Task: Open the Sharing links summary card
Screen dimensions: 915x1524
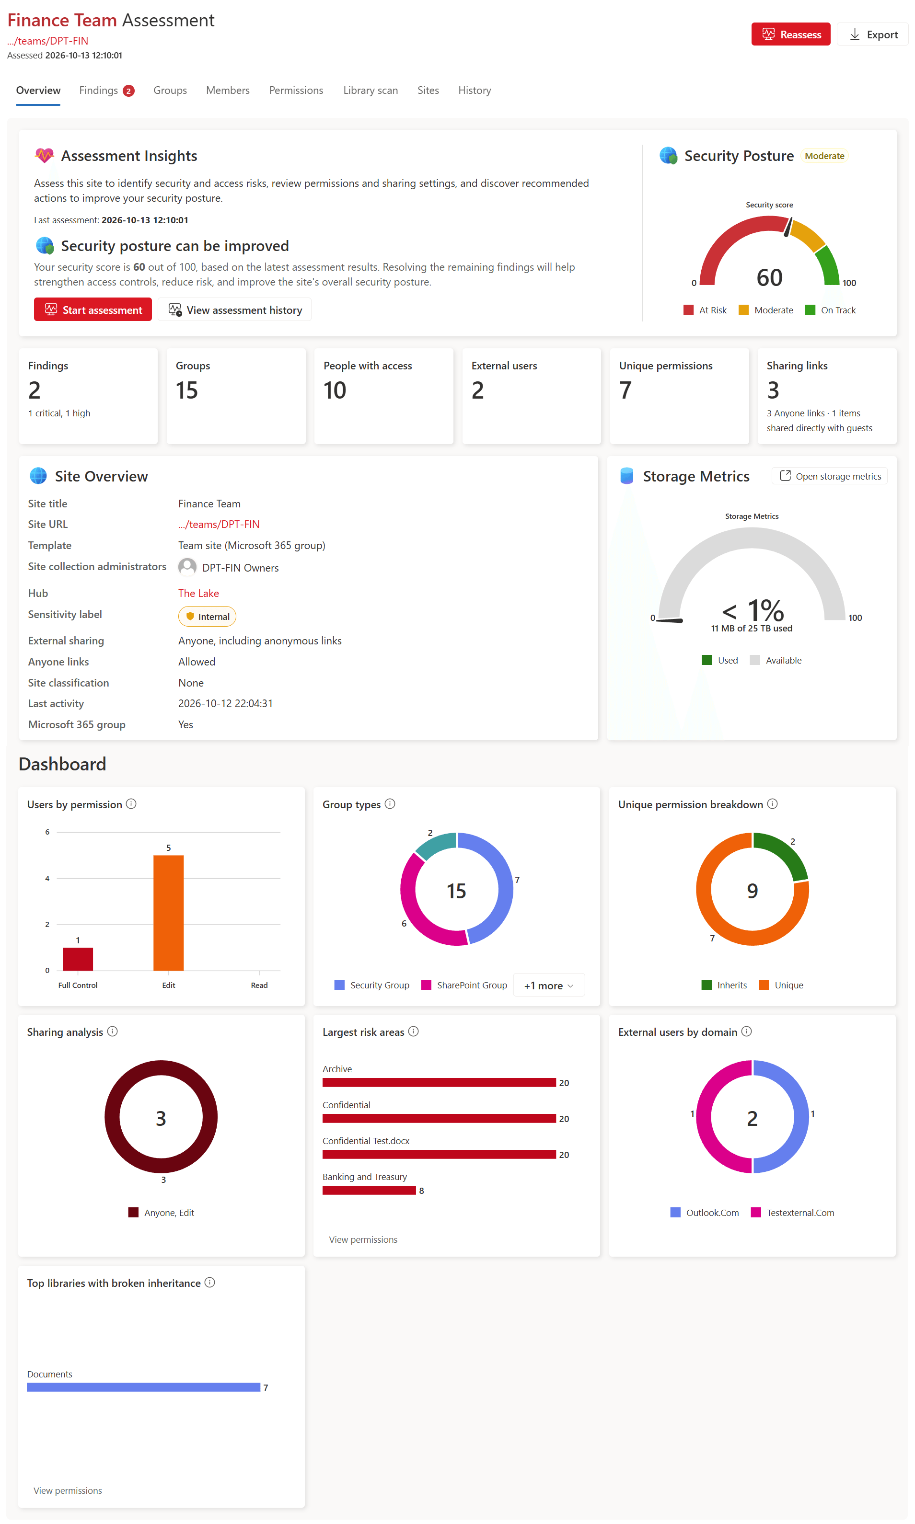Action: pyautogui.click(x=827, y=396)
